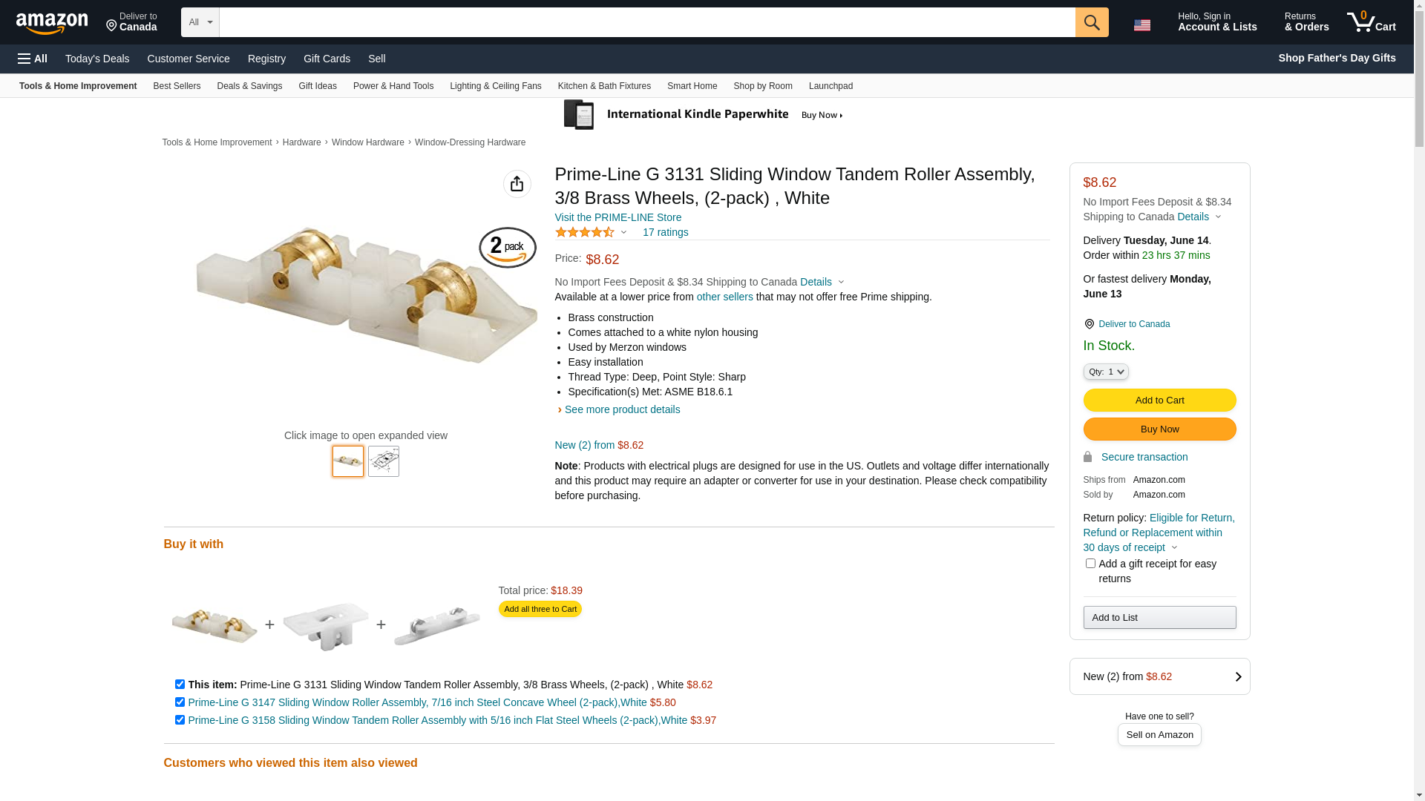
Task: Uncheck the G 3147 roller item checkbox
Action: pos(180,702)
